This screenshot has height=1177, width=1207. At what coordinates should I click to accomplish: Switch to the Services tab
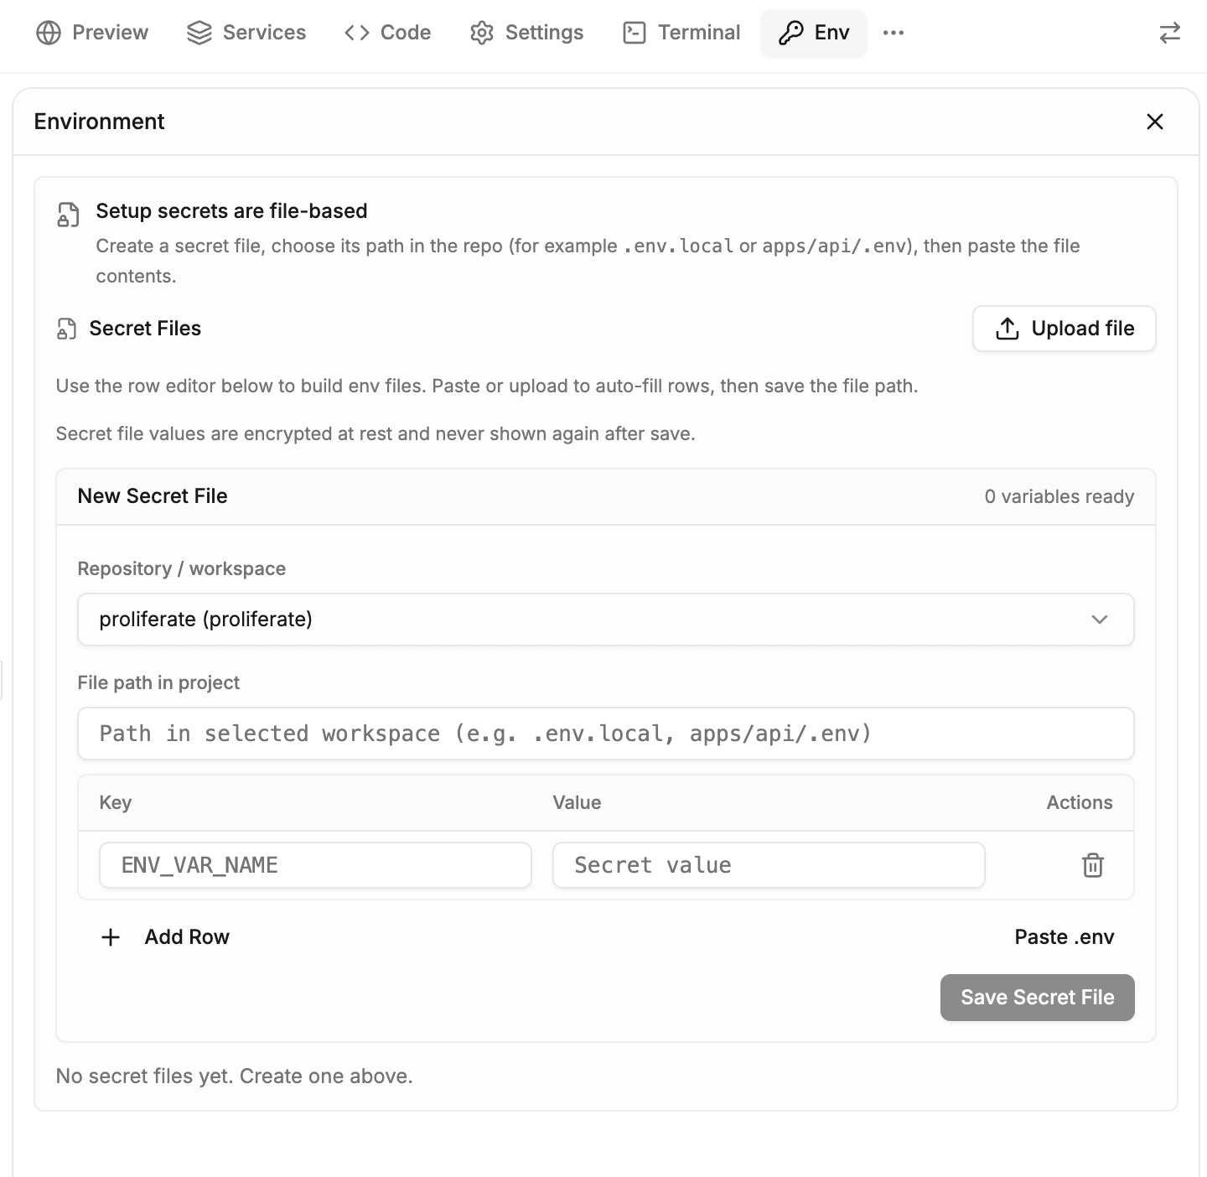[246, 33]
